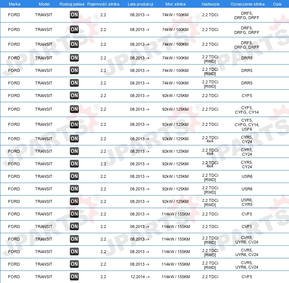The image size is (289, 283).
Task: Click FORD in the USF6 row
Action: pyautogui.click(x=14, y=125)
